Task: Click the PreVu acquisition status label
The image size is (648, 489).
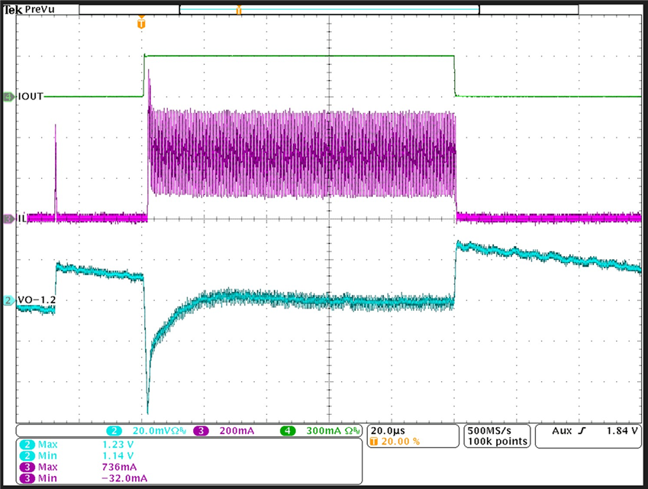Action: click(40, 10)
